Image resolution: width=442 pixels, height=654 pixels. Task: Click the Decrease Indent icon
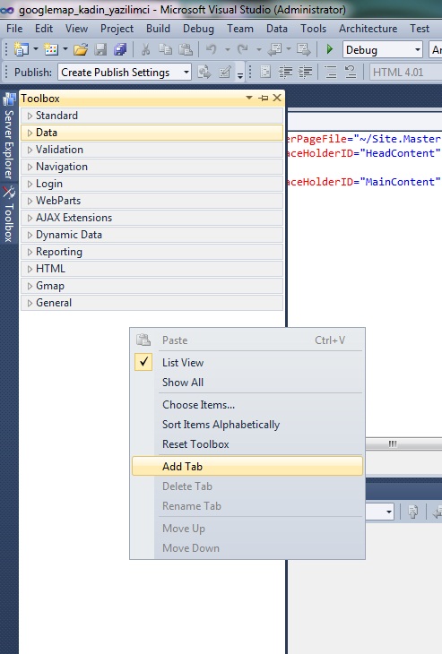pyautogui.click(x=285, y=73)
